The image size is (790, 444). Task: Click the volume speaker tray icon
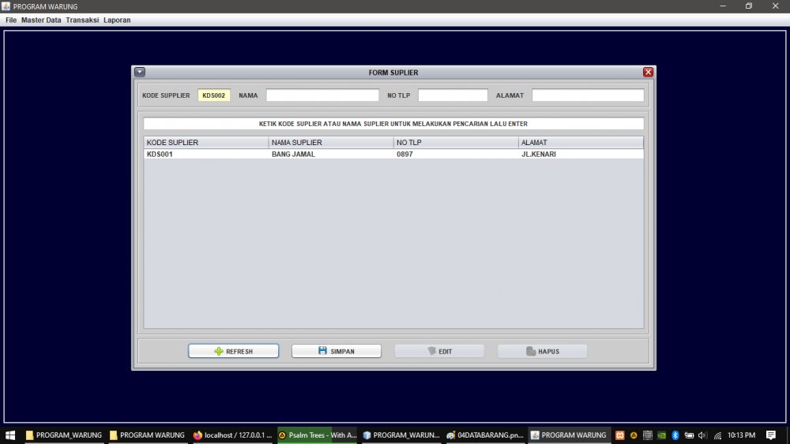[702, 435]
